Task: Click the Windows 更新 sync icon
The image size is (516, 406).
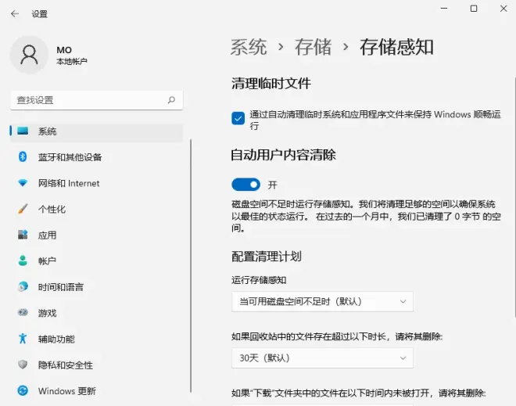Action: (23, 390)
